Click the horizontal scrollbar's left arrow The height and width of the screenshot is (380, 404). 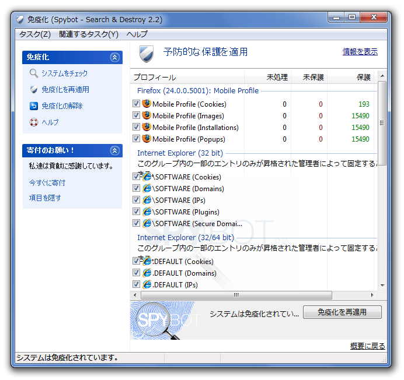(x=135, y=295)
